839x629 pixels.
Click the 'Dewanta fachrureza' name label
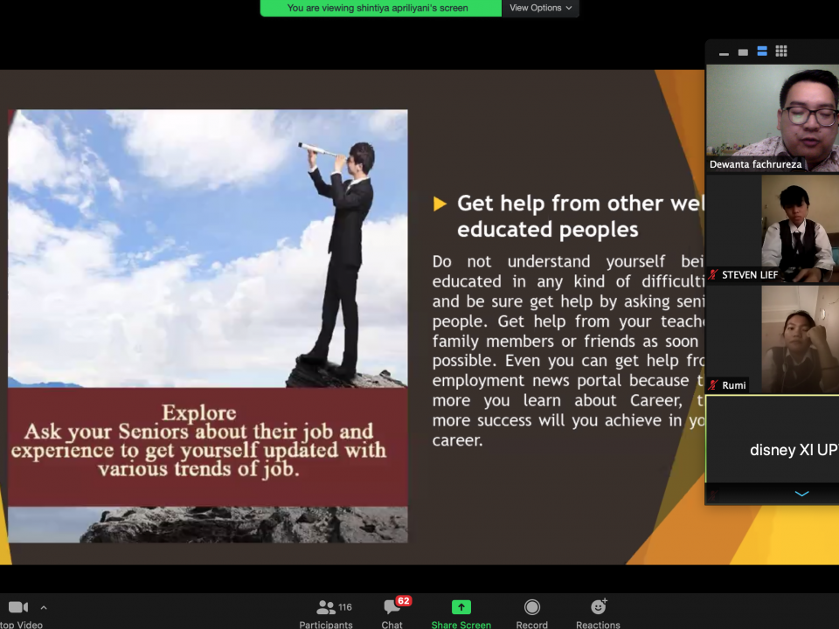tap(755, 164)
